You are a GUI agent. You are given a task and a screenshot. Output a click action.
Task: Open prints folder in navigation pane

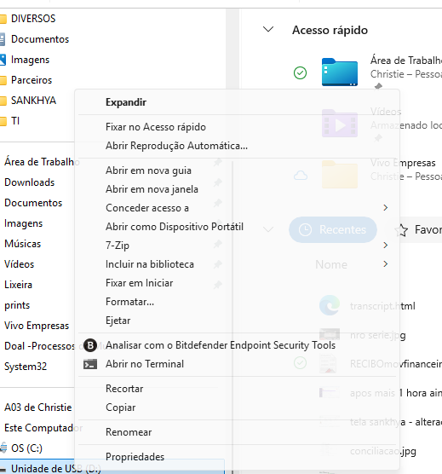pos(17,305)
